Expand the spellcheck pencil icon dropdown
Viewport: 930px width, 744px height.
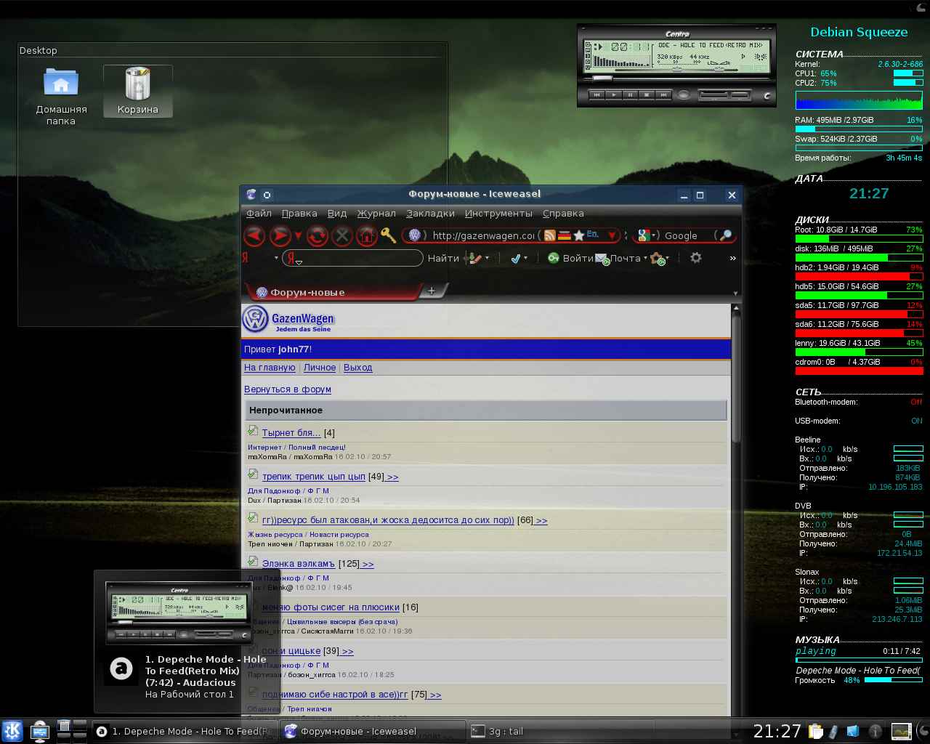tap(487, 259)
